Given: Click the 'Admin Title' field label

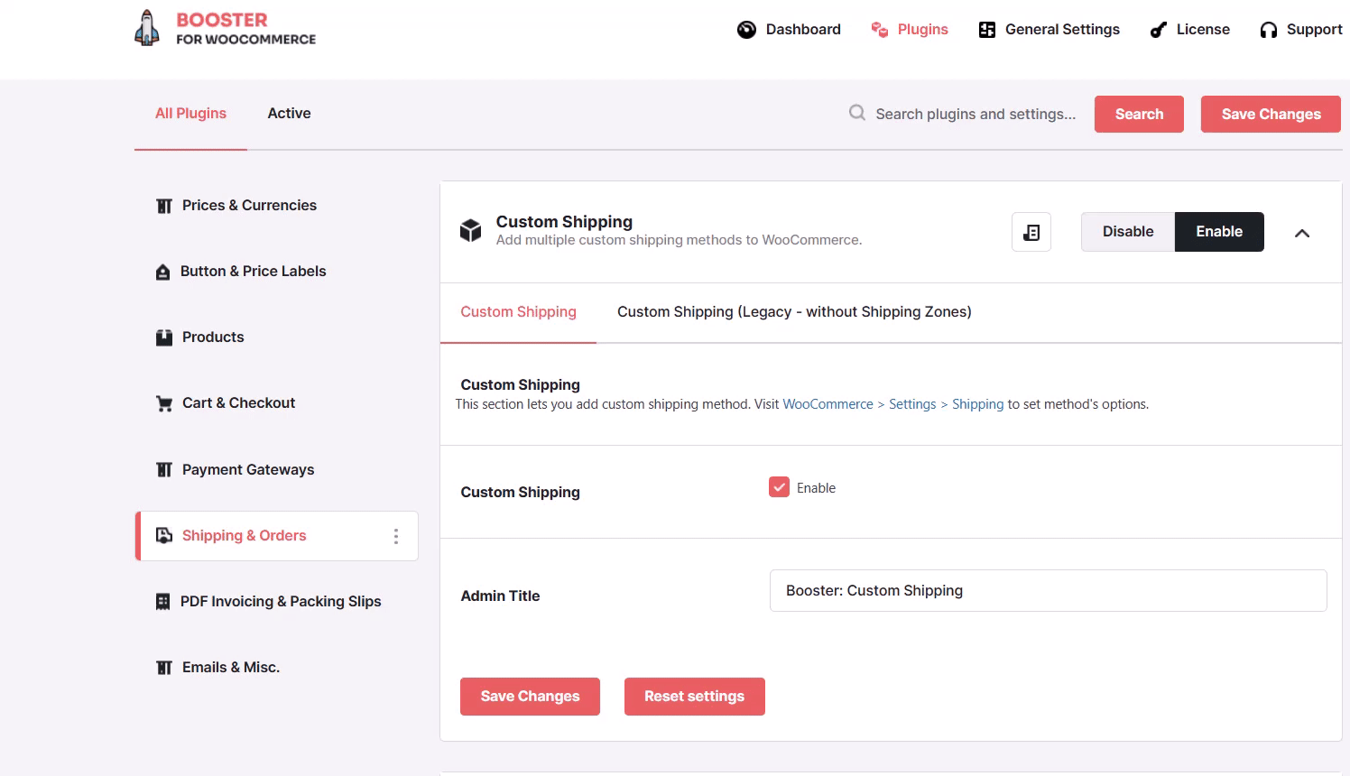Looking at the screenshot, I should point(500,596).
